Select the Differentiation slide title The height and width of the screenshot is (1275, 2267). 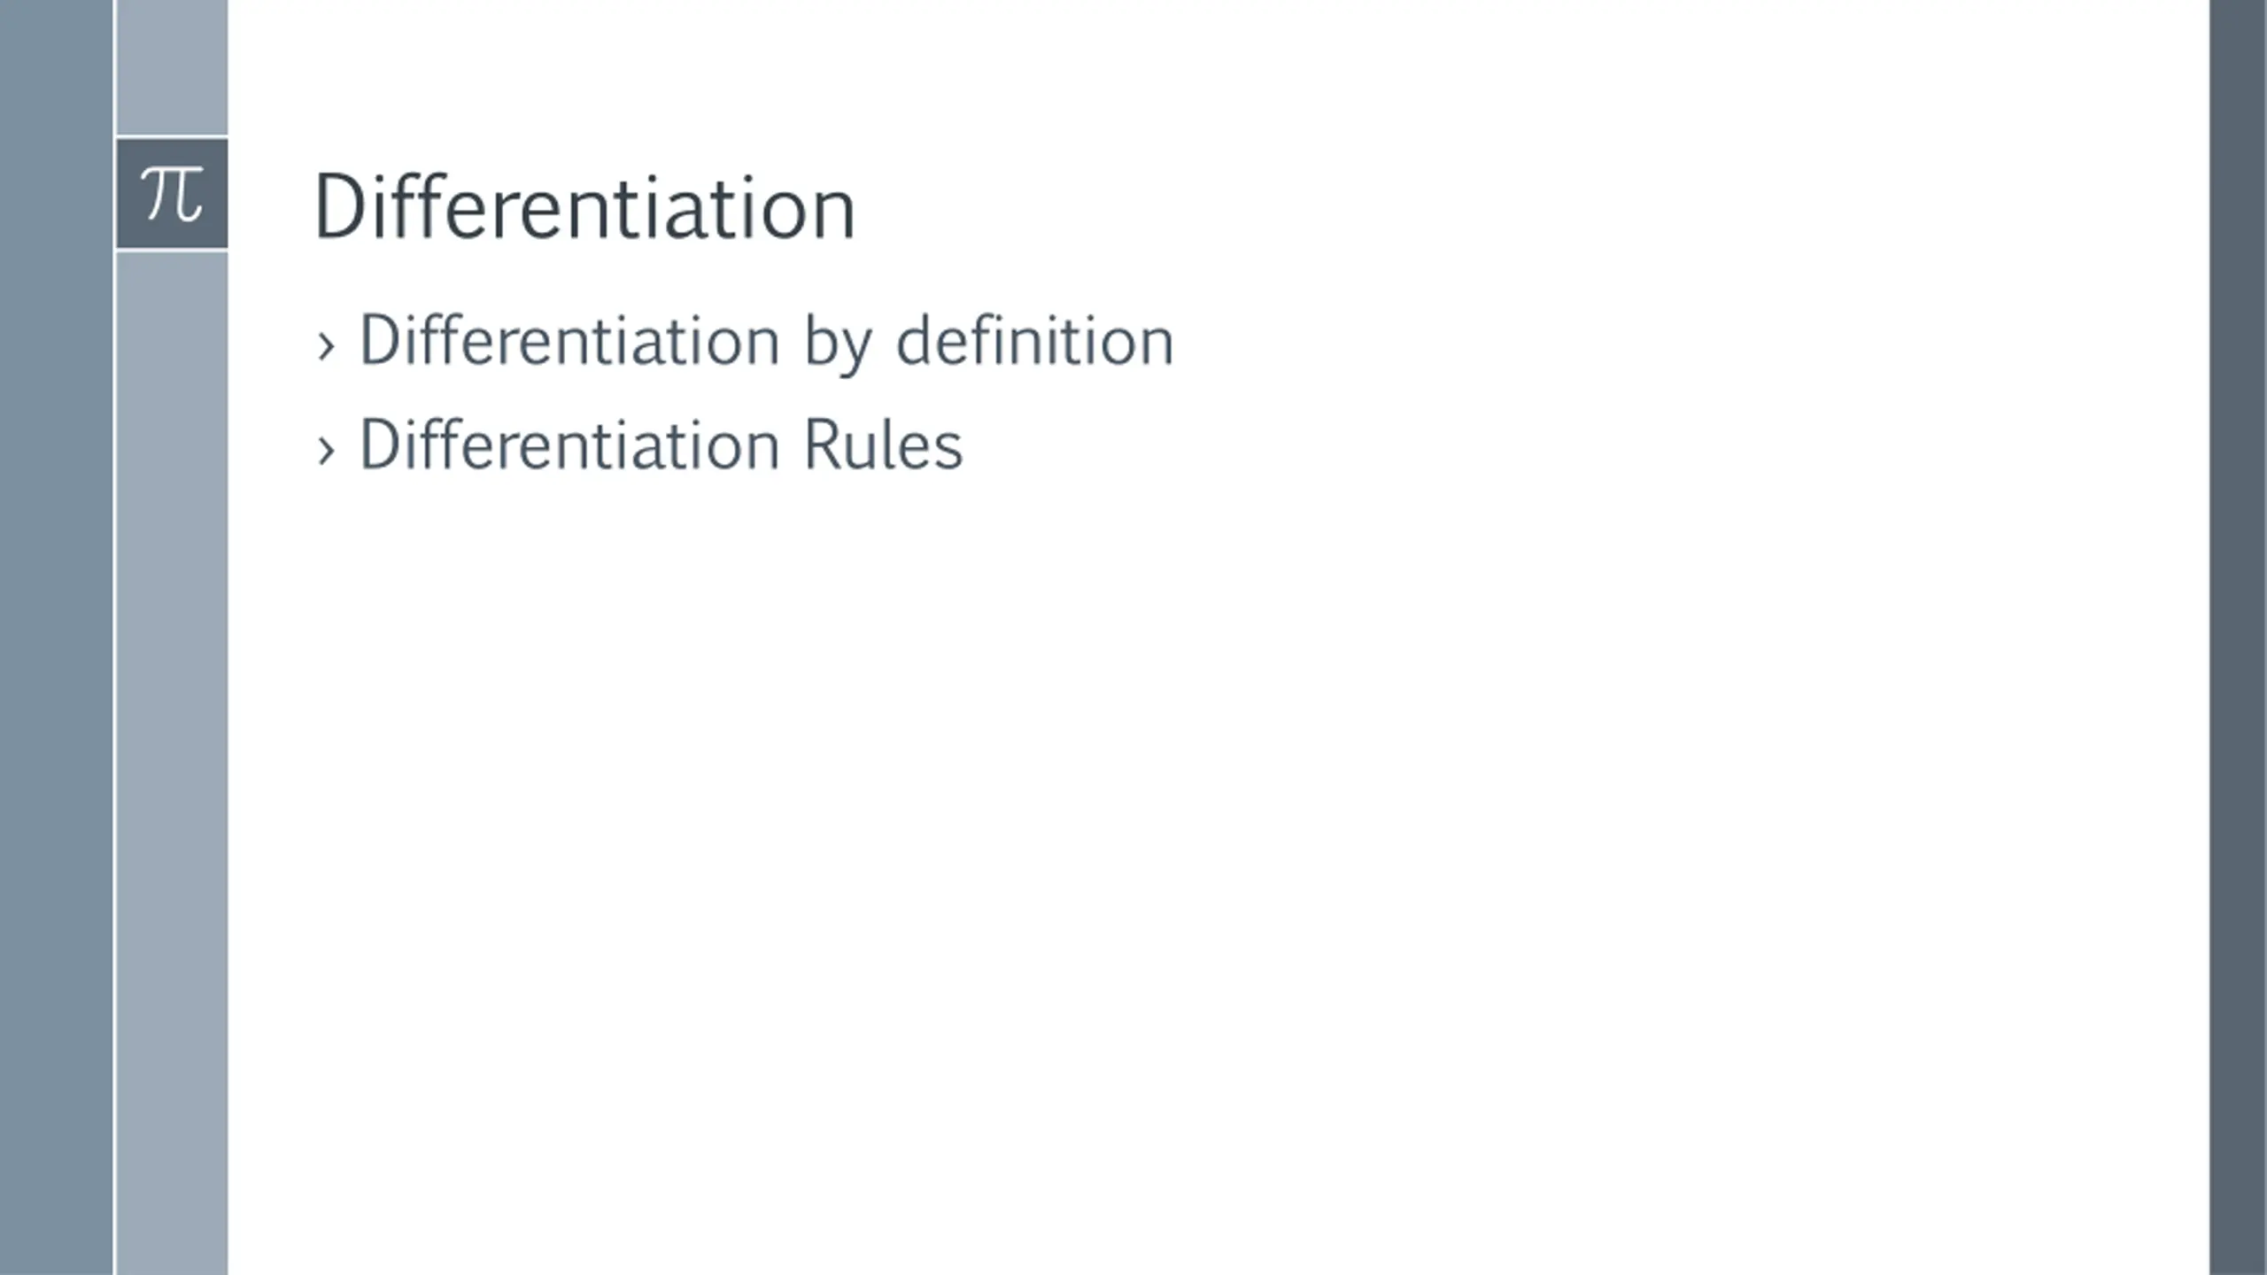(584, 207)
